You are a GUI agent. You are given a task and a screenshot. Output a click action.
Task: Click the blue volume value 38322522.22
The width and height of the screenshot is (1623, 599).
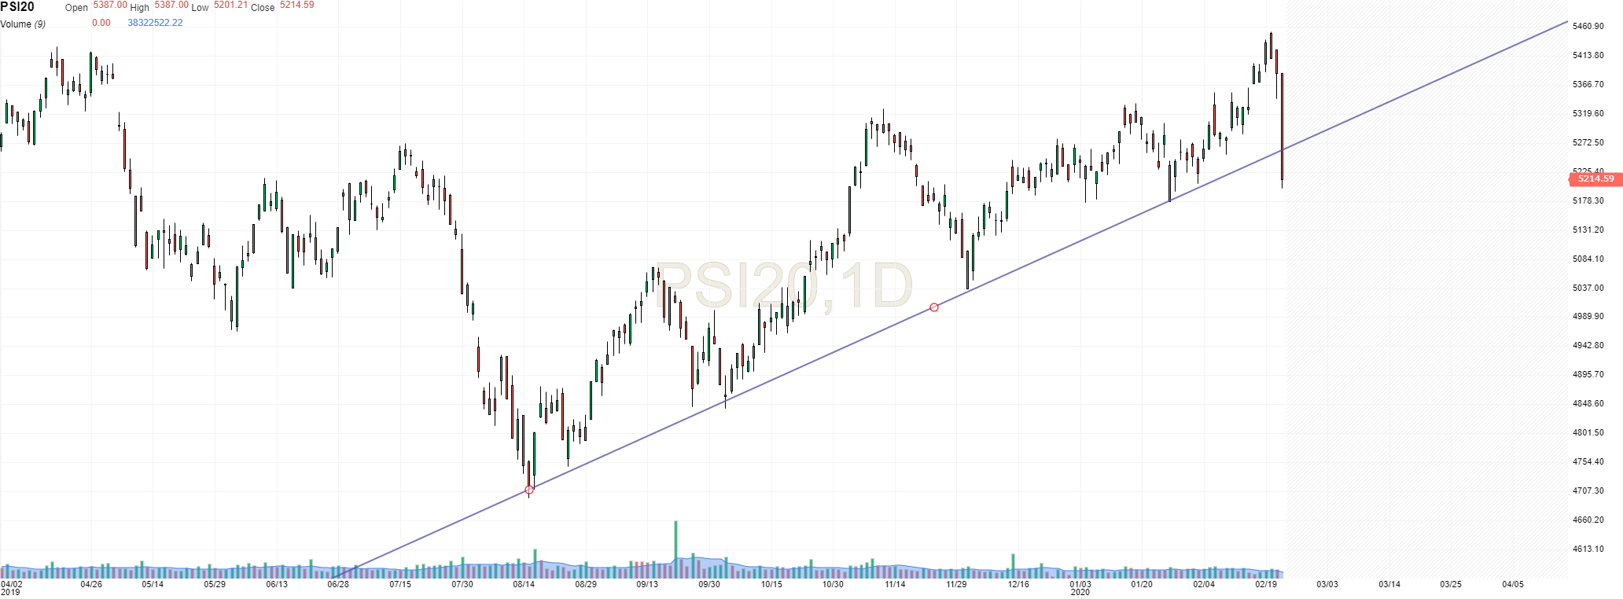155,23
